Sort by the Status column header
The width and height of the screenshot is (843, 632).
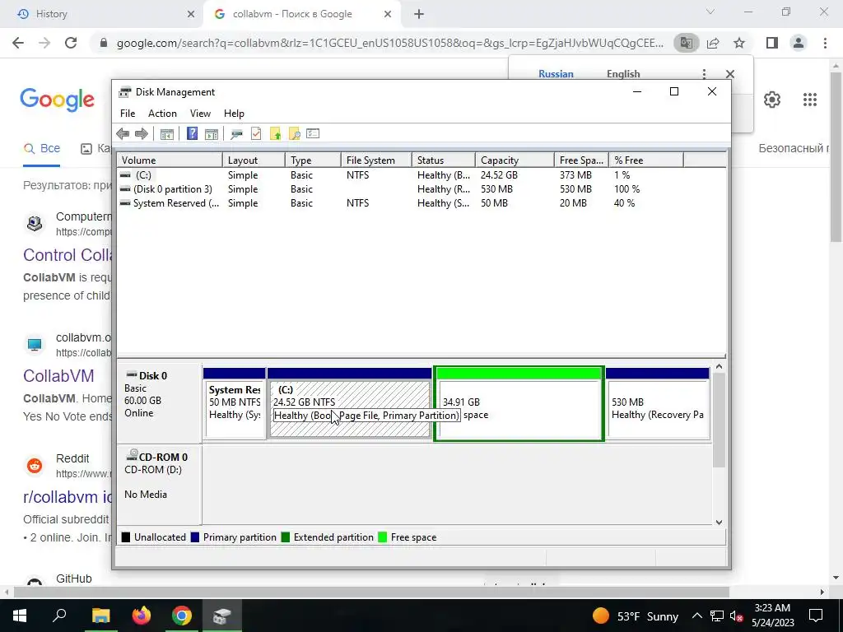444,160
